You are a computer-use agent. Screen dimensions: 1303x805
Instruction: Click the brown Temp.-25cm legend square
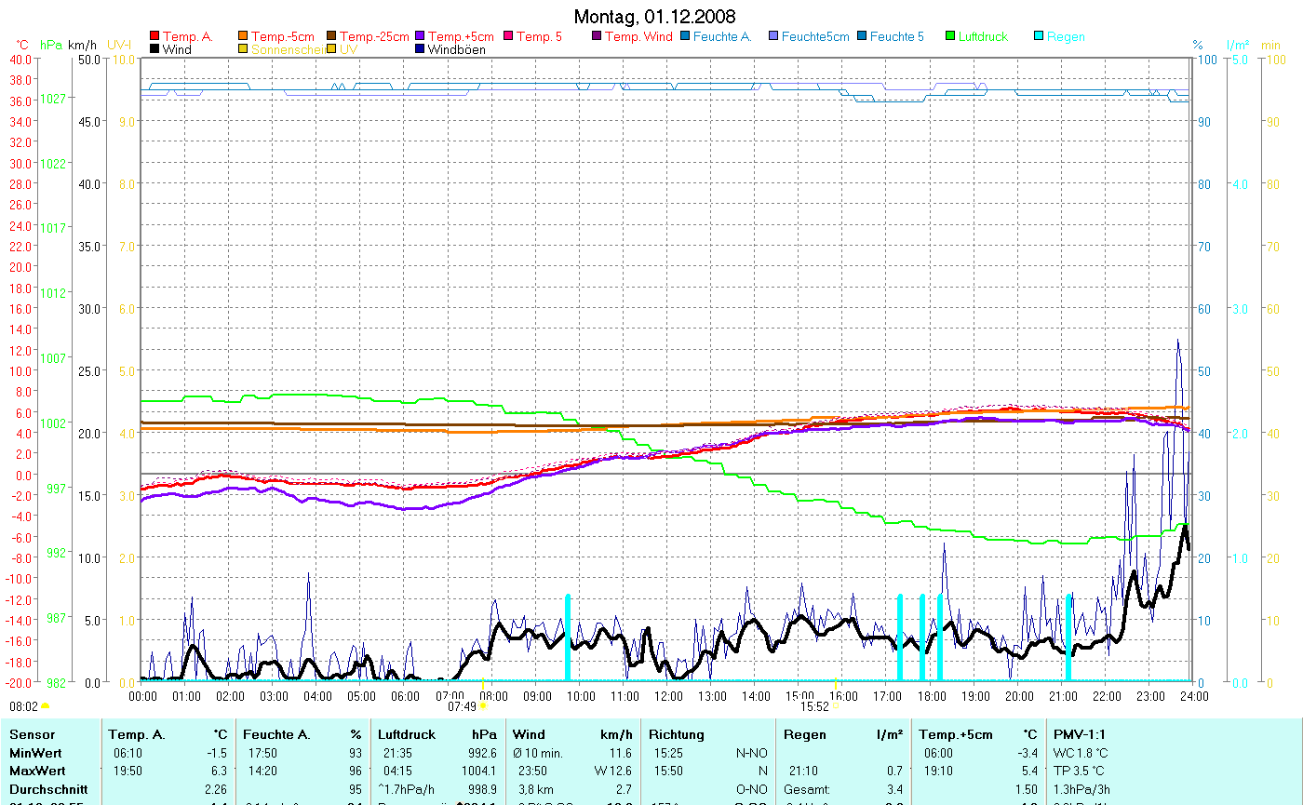[x=332, y=37]
